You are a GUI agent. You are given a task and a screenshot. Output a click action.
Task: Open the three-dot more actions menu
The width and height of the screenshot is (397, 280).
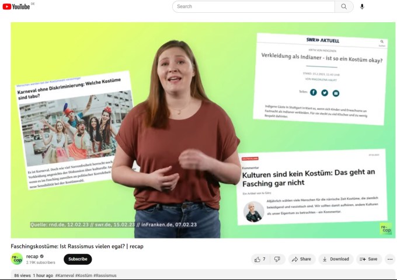(x=390, y=259)
